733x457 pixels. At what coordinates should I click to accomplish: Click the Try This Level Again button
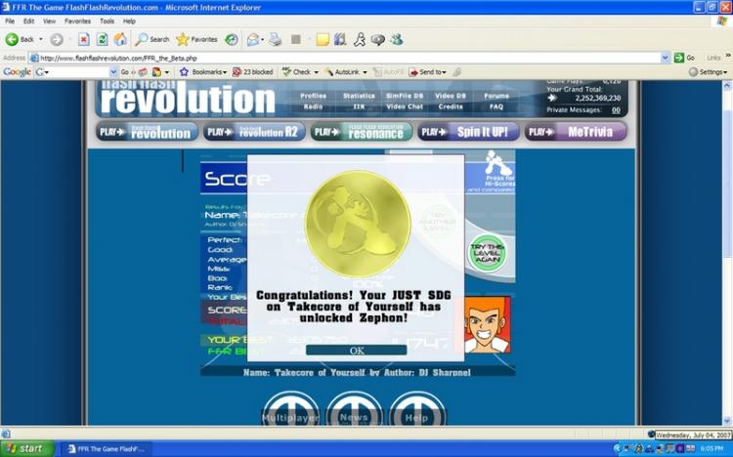487,253
